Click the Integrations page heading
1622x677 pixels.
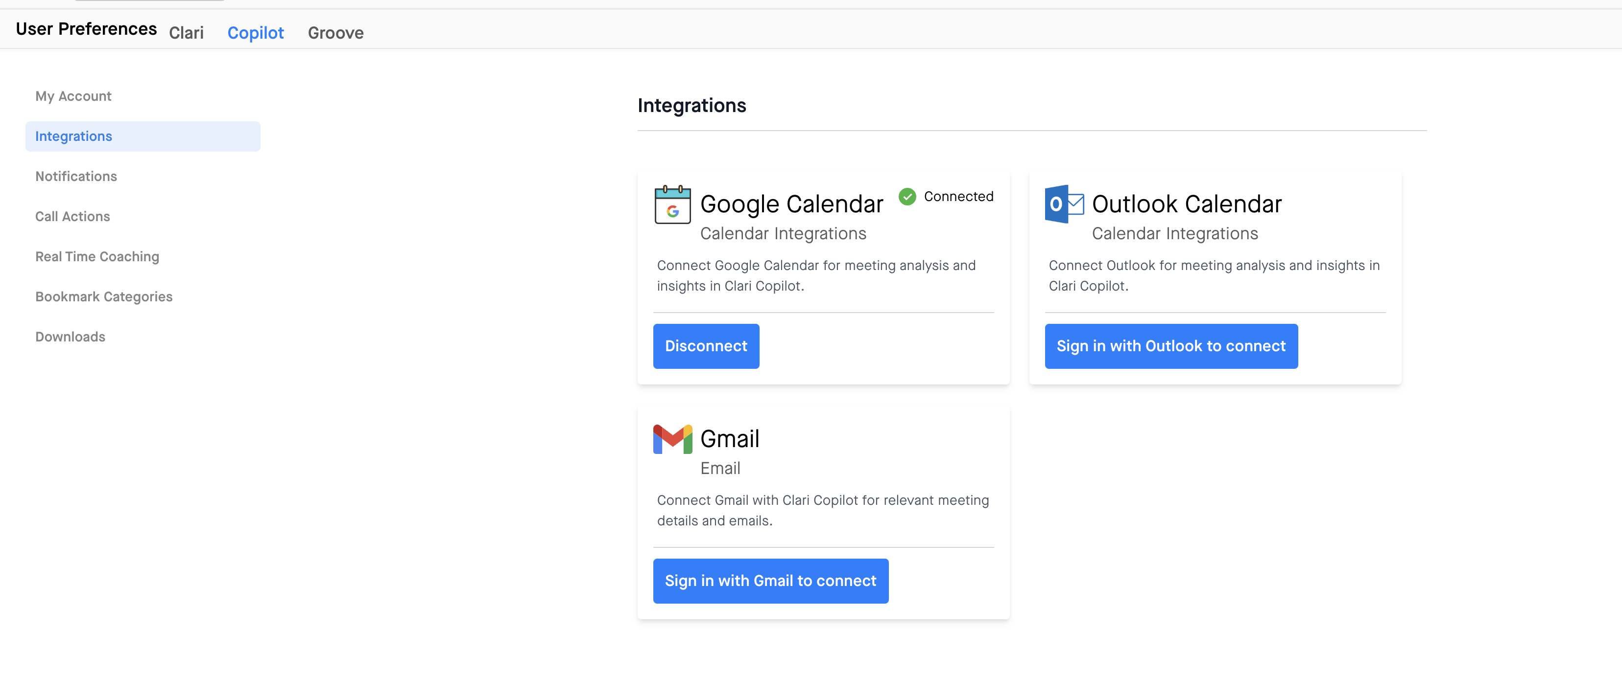pyautogui.click(x=692, y=106)
